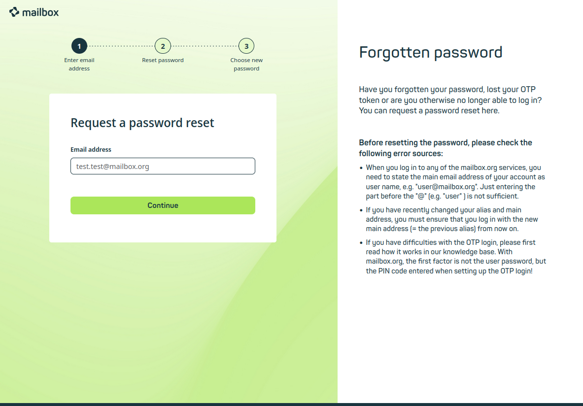Focus the Email address input field
The height and width of the screenshot is (406, 583).
[x=163, y=166]
